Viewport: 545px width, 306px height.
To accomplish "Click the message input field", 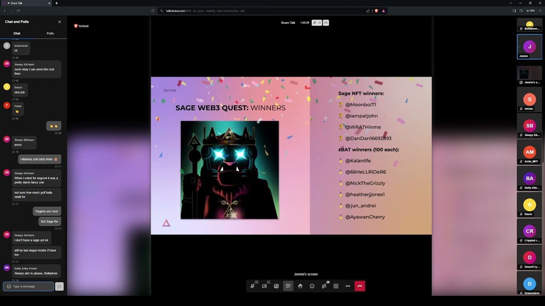I will tap(29, 286).
